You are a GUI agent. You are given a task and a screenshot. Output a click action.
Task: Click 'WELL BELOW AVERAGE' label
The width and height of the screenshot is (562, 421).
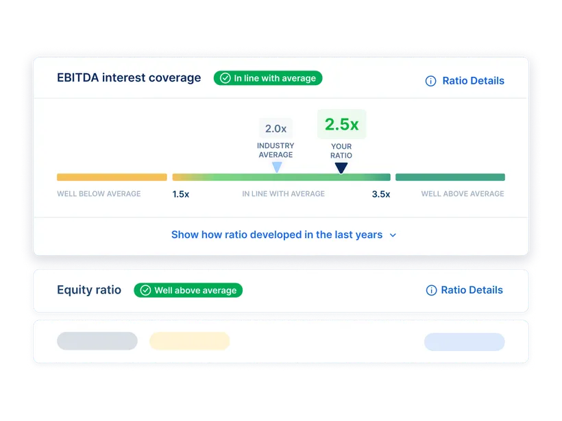click(x=99, y=193)
